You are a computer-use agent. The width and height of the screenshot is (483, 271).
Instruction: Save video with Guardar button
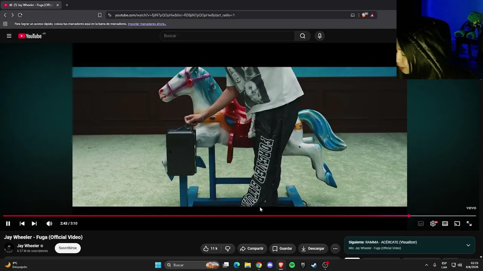click(282, 248)
